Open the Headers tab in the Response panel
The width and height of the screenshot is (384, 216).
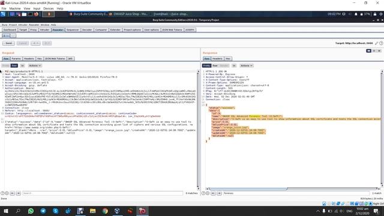click(x=217, y=59)
